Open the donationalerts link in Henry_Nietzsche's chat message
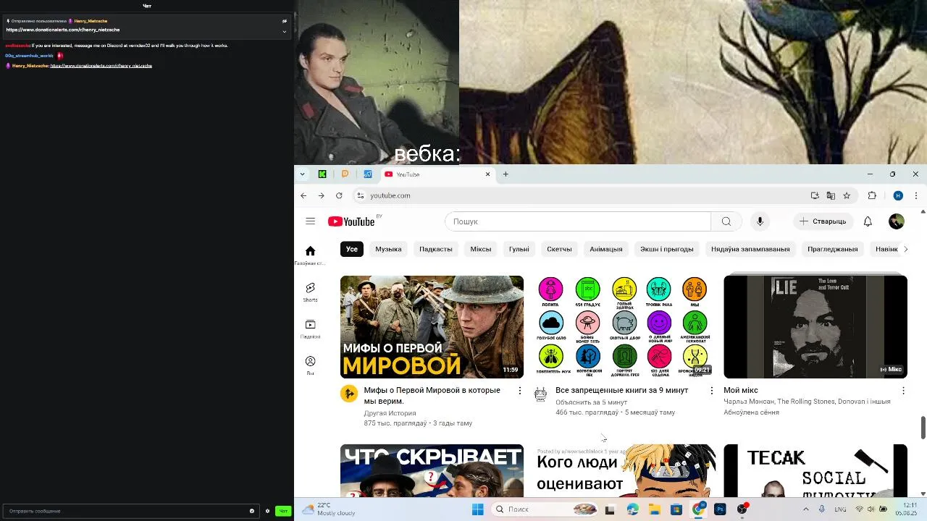The width and height of the screenshot is (927, 521). (101, 66)
